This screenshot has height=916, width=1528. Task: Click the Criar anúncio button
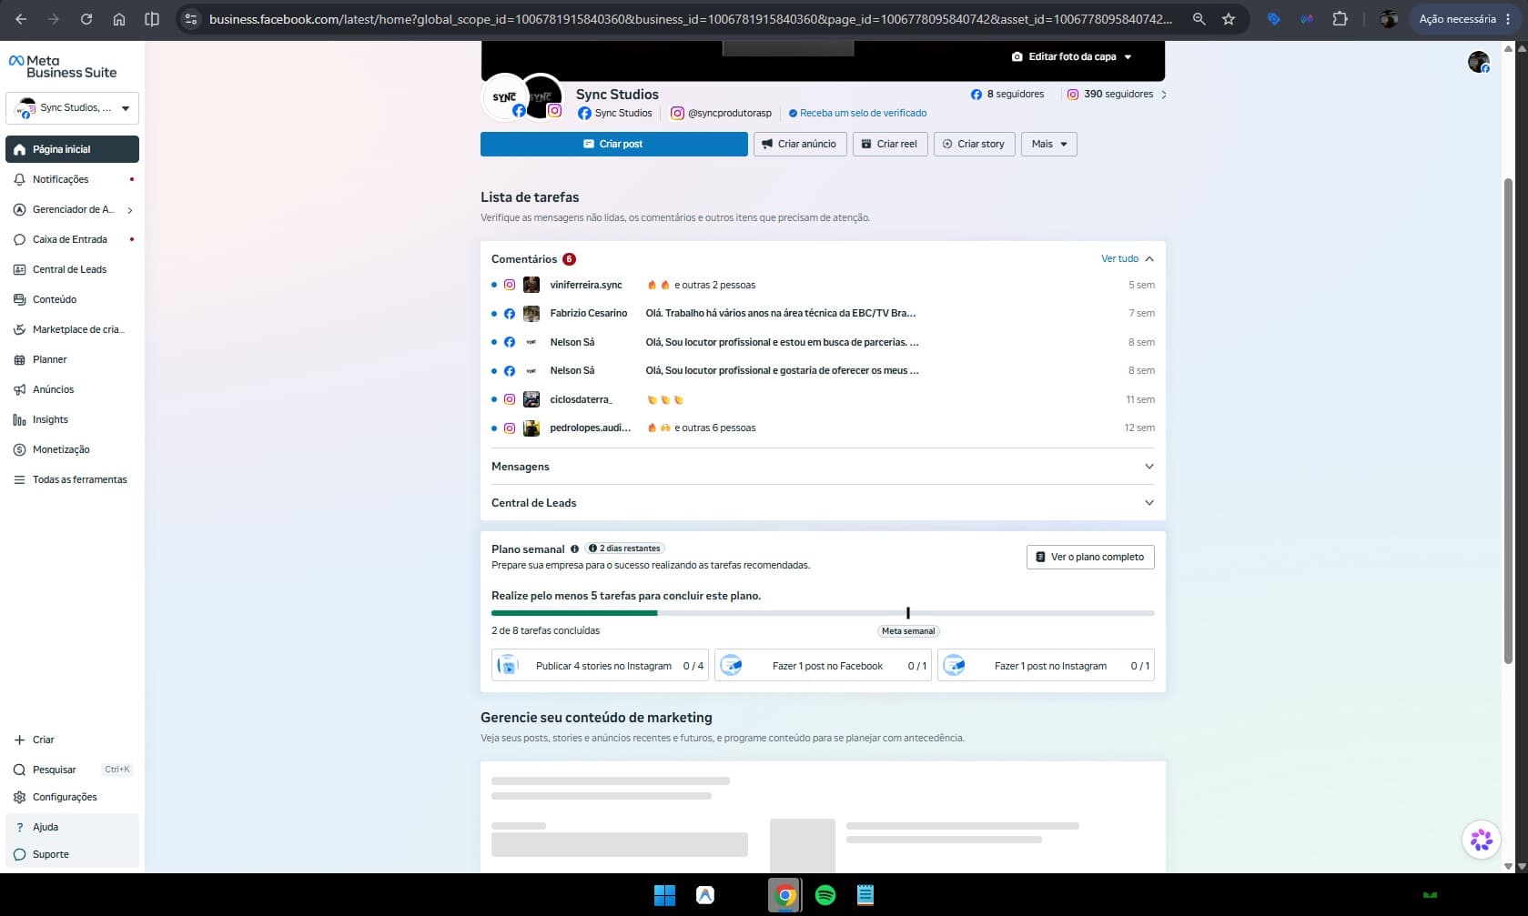(800, 144)
